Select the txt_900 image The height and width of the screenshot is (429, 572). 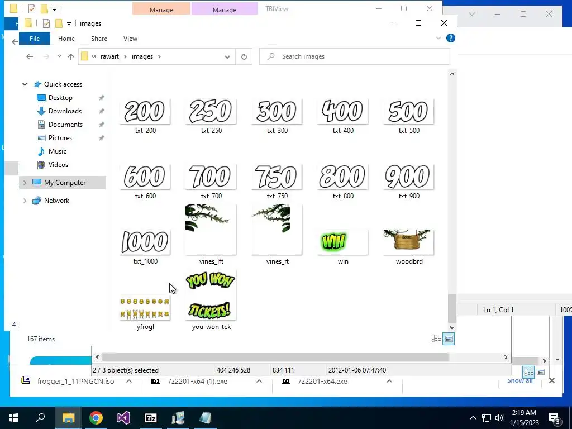click(x=409, y=177)
